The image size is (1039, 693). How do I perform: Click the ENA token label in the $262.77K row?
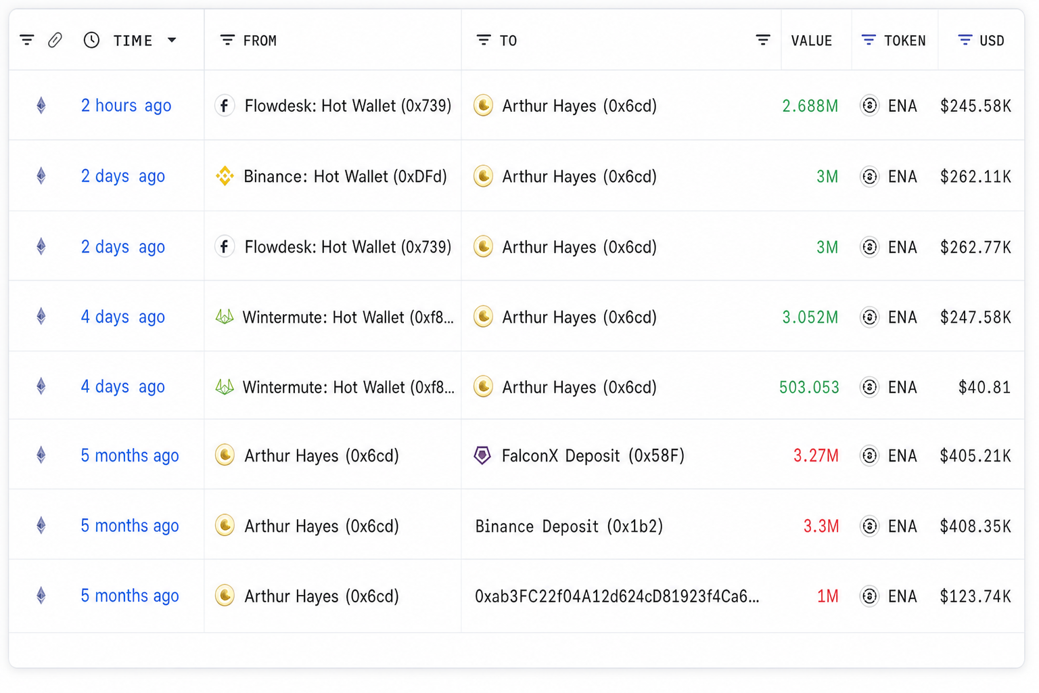click(902, 247)
